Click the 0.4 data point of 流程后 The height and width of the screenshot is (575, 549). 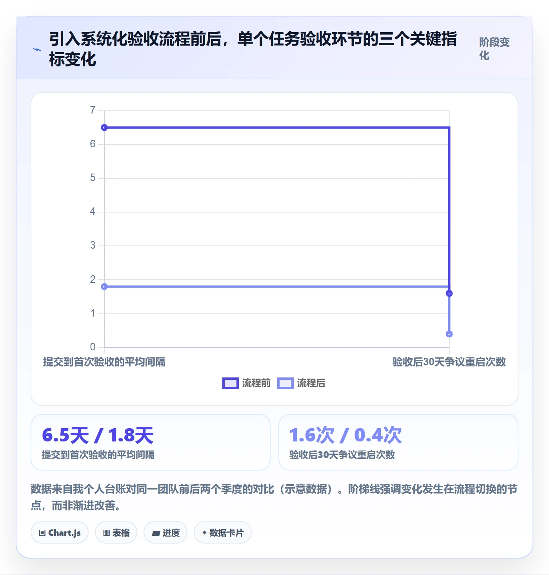[449, 334]
